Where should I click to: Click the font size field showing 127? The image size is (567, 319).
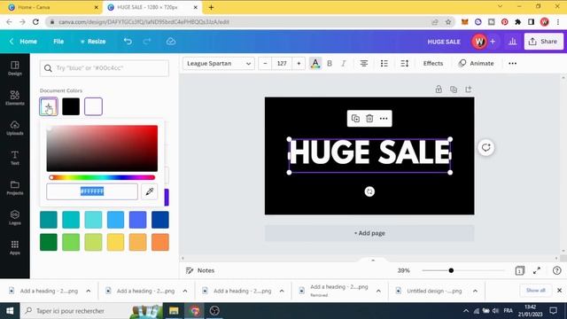pyautogui.click(x=282, y=64)
